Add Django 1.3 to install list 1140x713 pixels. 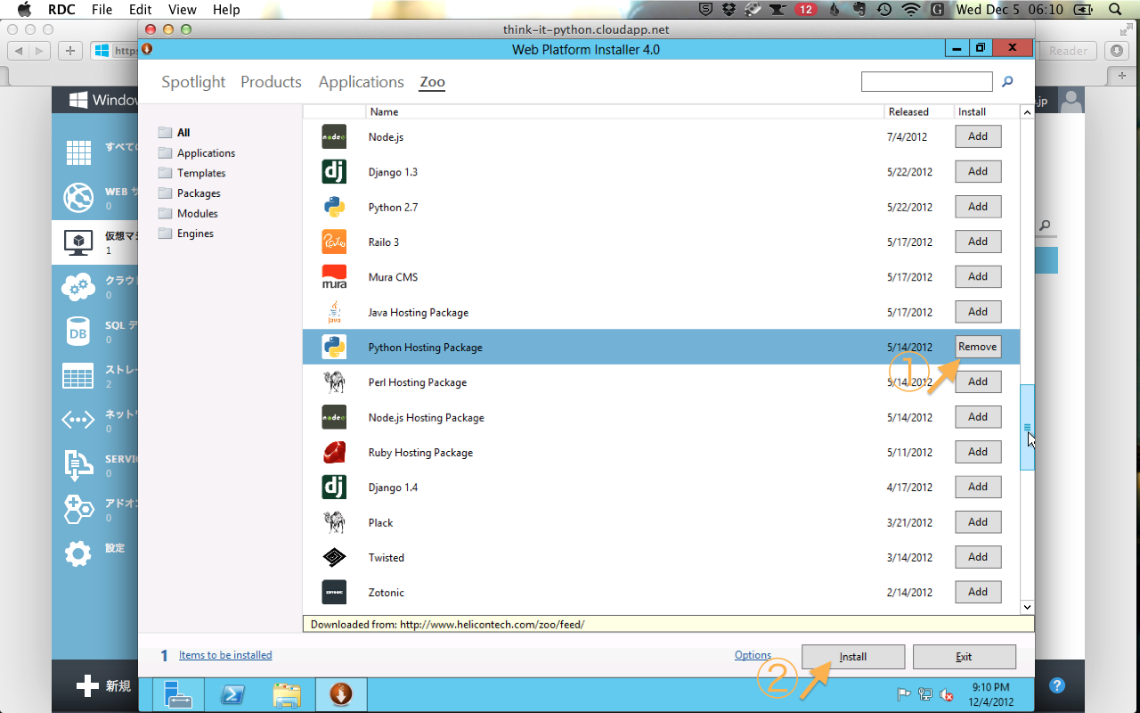[978, 171]
